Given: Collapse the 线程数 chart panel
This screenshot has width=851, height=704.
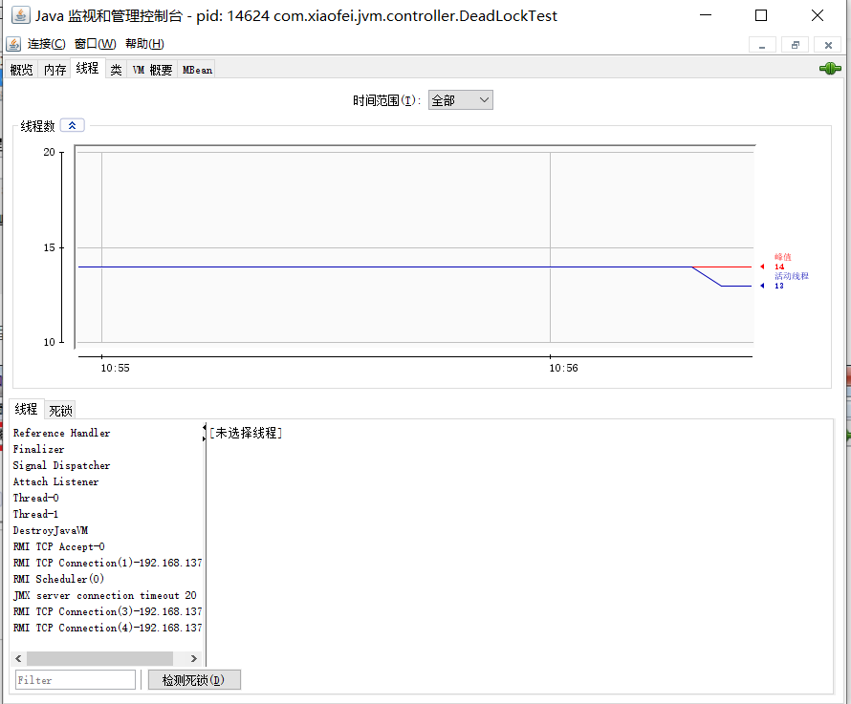Looking at the screenshot, I should pyautogui.click(x=72, y=125).
